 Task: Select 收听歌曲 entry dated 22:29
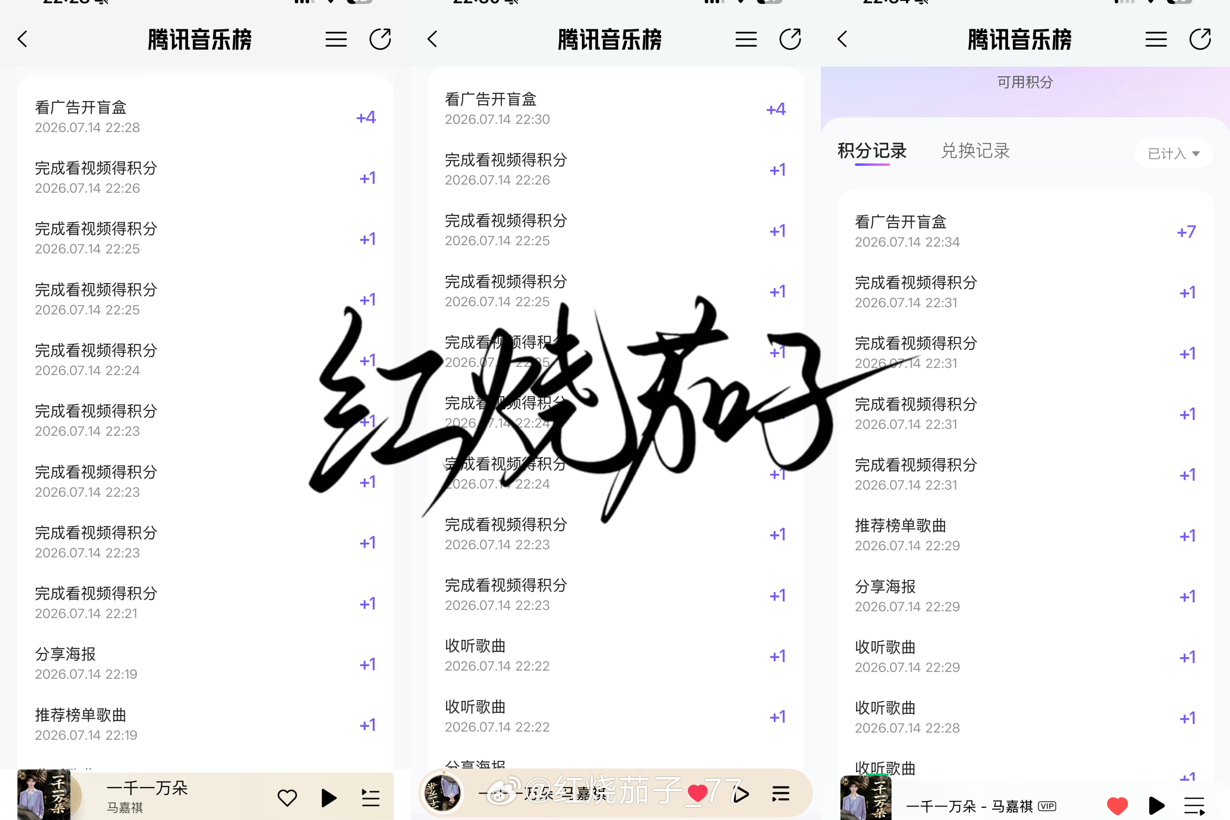1025,657
